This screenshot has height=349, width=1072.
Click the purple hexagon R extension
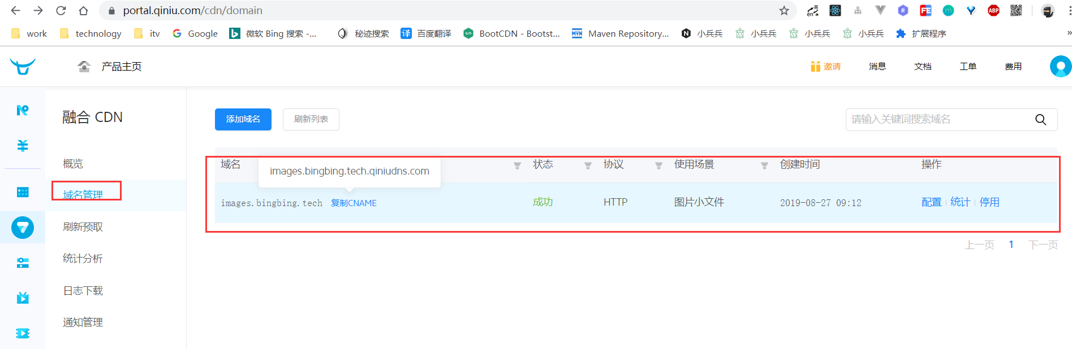click(903, 10)
